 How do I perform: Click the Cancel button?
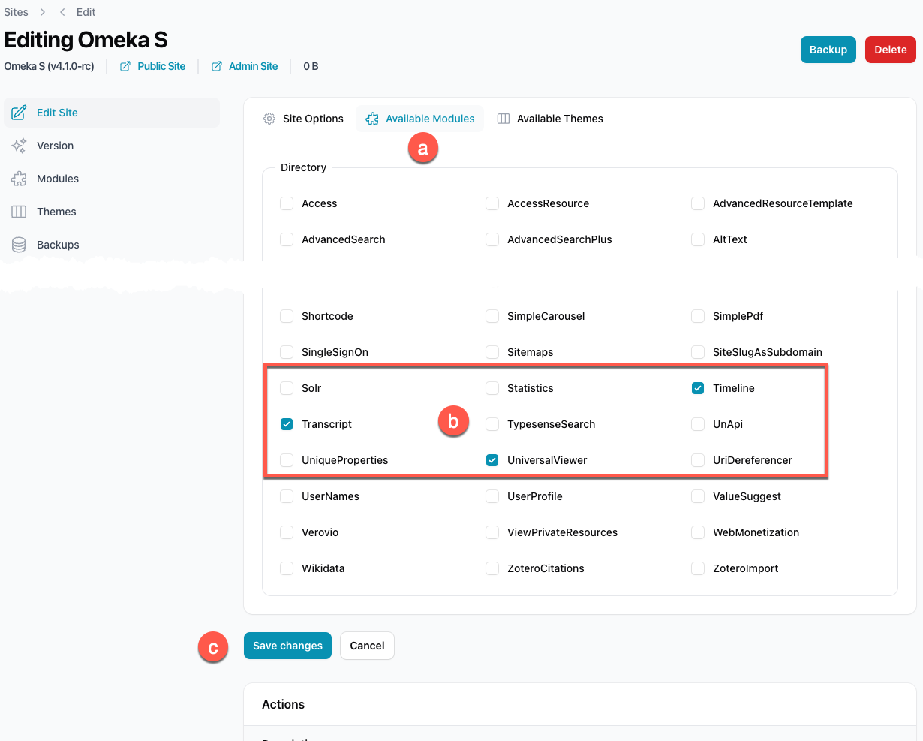click(x=367, y=646)
